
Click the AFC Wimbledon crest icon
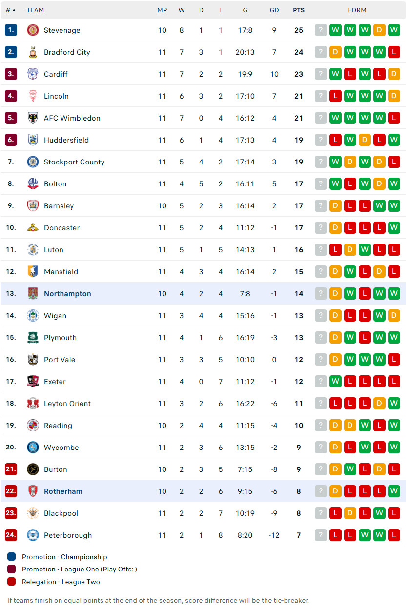coord(33,118)
